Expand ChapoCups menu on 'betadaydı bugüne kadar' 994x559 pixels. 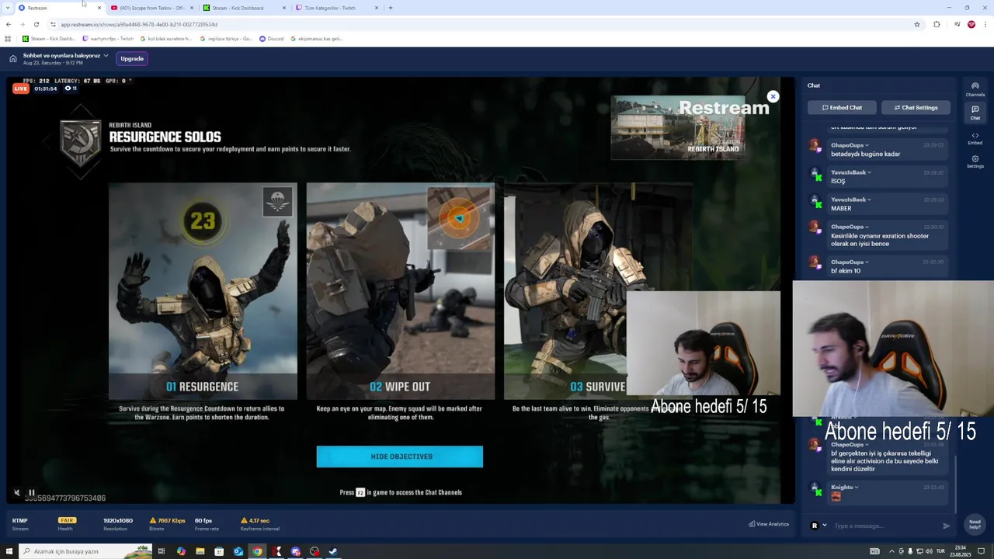point(867,145)
